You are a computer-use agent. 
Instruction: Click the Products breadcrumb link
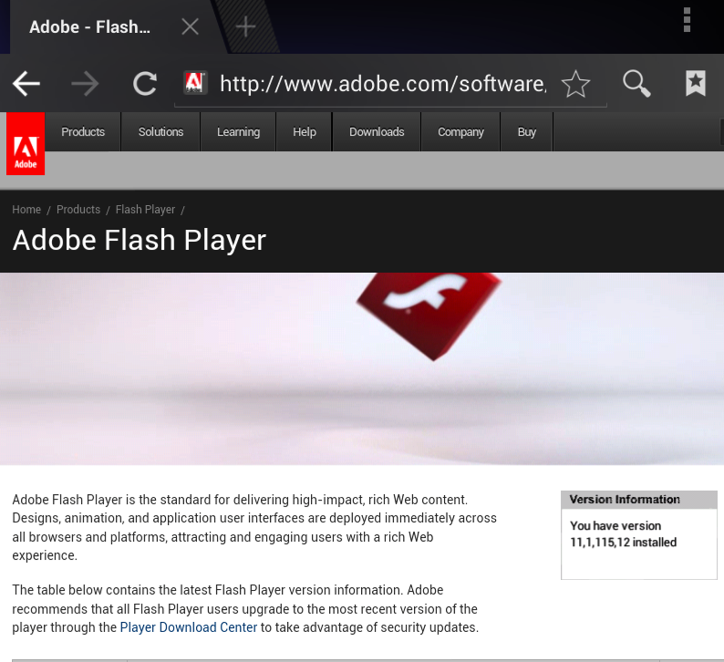tap(78, 210)
